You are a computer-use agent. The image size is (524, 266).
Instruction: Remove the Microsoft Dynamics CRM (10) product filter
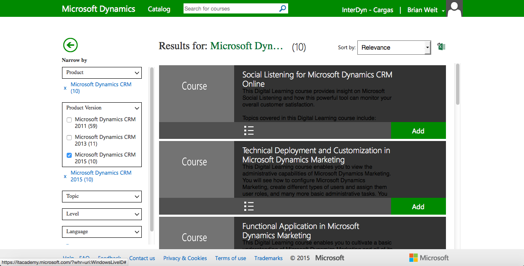65,88
